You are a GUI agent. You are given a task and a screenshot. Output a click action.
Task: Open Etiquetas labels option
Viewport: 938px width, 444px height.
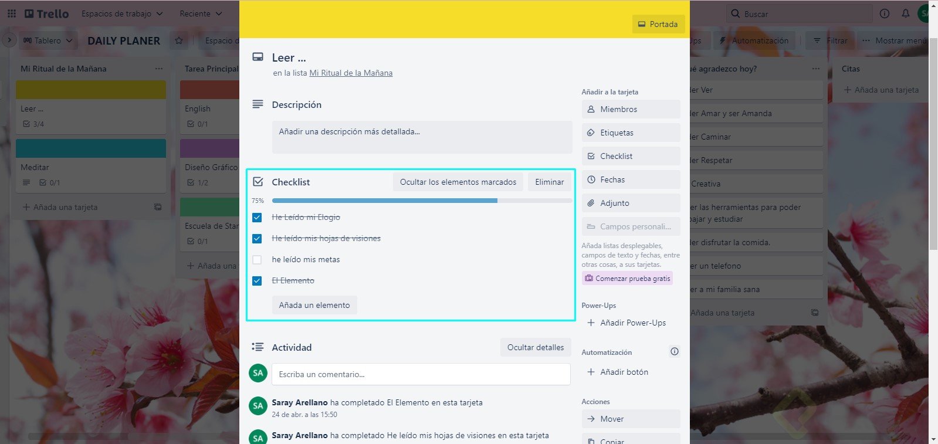point(631,133)
